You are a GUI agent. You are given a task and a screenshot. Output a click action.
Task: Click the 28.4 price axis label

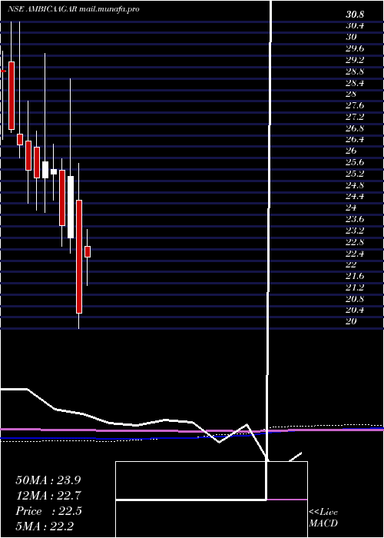click(355, 83)
